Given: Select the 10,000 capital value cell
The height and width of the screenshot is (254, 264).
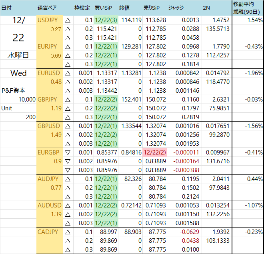Looking at the screenshot, I should (27, 99).
